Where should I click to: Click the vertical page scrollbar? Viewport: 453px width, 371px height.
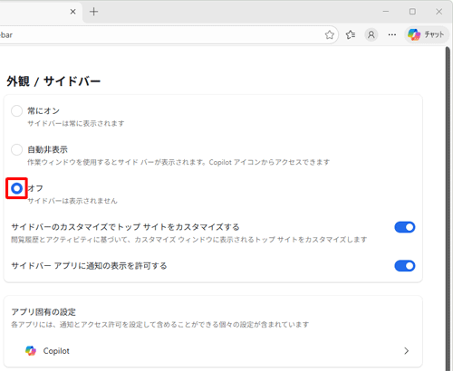point(448,208)
